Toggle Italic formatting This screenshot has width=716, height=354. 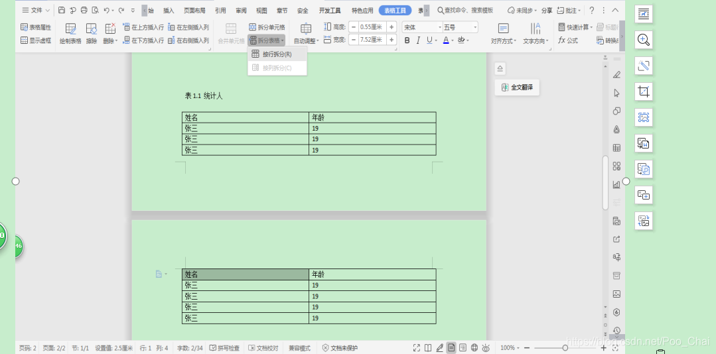[418, 40]
